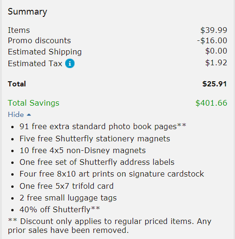Screen dimensions: 235x239
Task: Click the Estimated Tax $1.92 value
Action: [x=216, y=63]
